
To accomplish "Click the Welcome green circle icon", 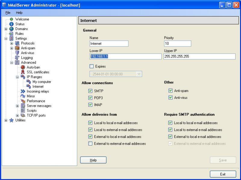I will coord(11,19).
